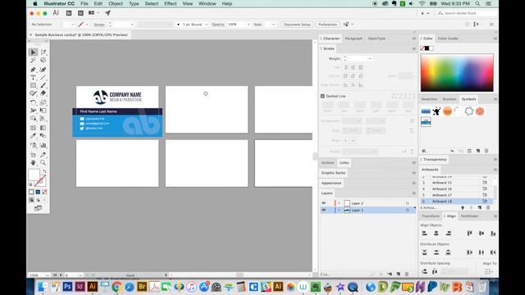Click horizontal align left in Align panel
The height and width of the screenshot is (295, 525).
click(x=425, y=233)
